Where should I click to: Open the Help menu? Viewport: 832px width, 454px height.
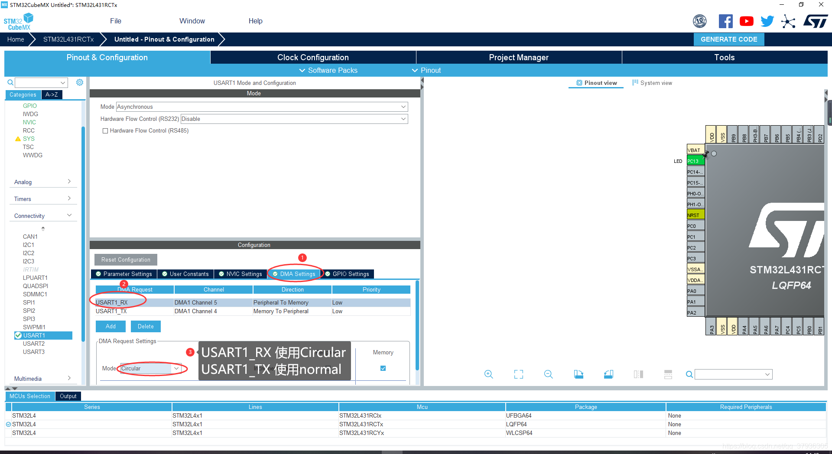click(256, 21)
